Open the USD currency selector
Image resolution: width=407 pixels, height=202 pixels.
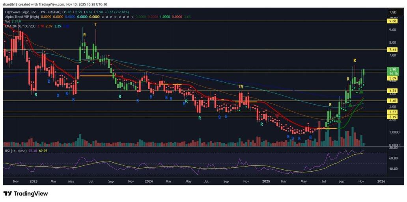pyautogui.click(x=393, y=12)
